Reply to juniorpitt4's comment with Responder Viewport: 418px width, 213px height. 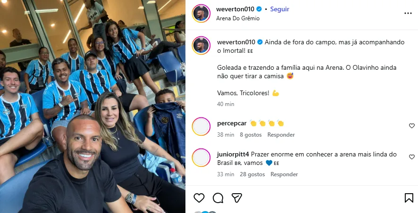point(284,174)
